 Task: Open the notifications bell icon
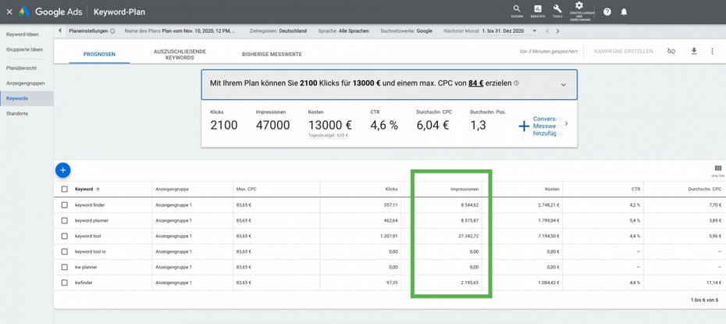click(x=624, y=12)
